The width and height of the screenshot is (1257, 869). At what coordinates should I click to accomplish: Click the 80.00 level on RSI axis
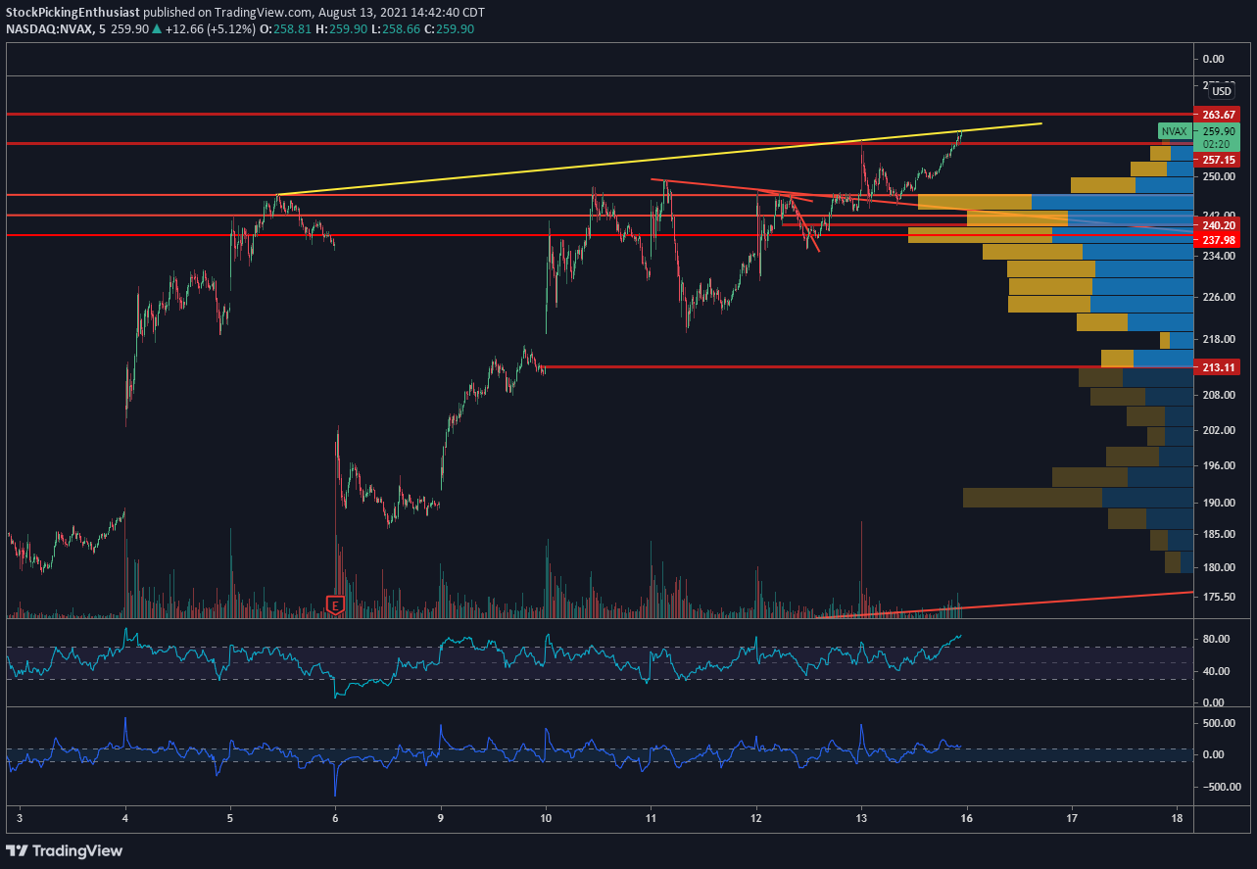(x=1218, y=640)
